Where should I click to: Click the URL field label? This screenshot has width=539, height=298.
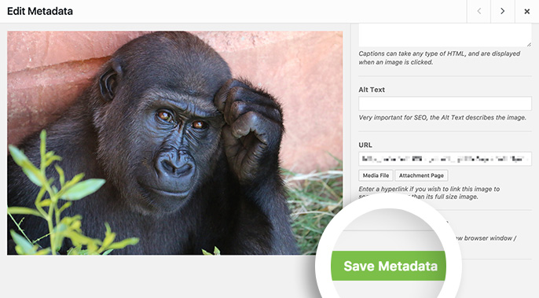365,145
